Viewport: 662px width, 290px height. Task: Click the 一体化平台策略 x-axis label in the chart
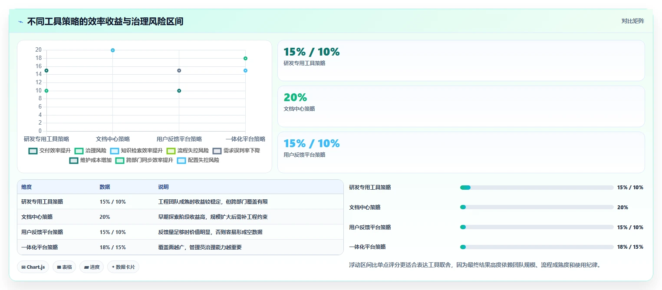245,139
